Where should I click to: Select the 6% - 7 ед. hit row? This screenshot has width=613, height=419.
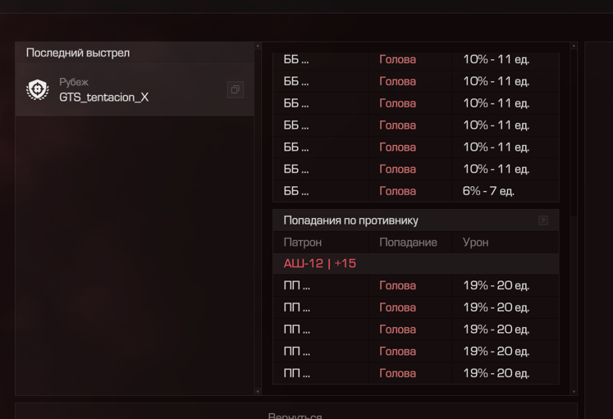click(x=415, y=191)
